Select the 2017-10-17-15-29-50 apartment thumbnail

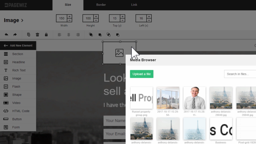[x=168, y=98]
